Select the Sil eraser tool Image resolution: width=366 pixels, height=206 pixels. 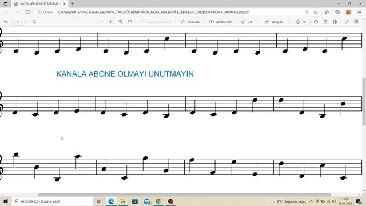(301, 22)
